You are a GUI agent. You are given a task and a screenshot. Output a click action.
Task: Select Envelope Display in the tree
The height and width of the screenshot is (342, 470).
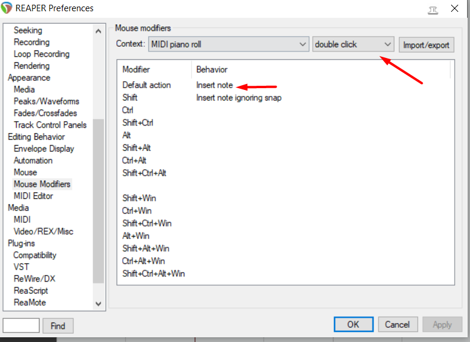point(44,149)
